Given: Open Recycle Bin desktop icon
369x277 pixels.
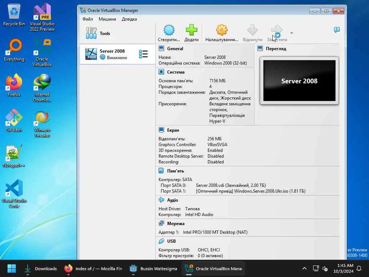Looking at the screenshot, I should [14, 15].
